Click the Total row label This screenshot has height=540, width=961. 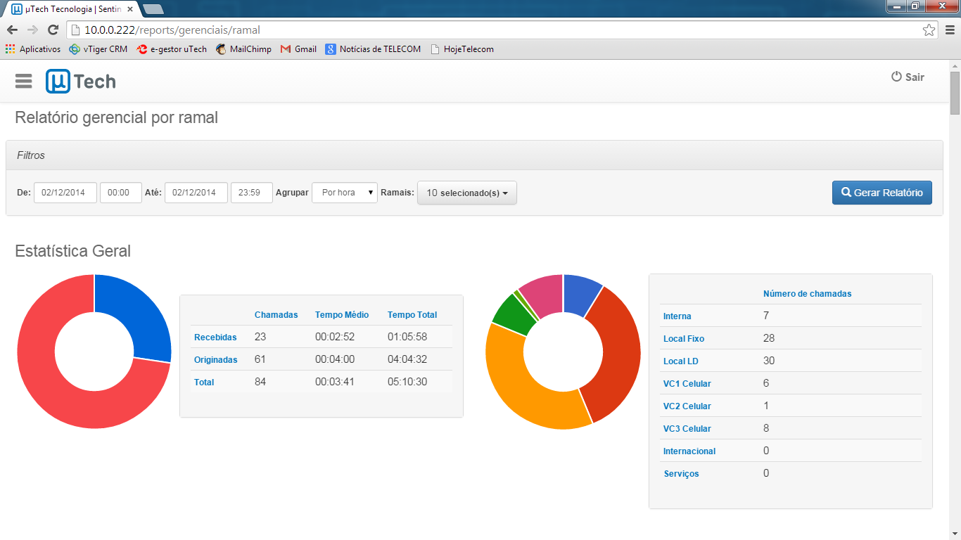204,382
